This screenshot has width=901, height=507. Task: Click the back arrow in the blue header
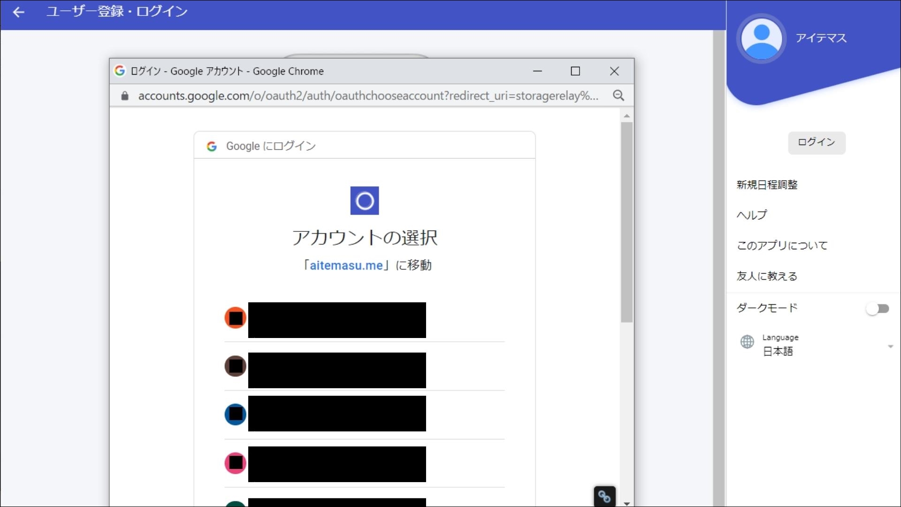19,12
